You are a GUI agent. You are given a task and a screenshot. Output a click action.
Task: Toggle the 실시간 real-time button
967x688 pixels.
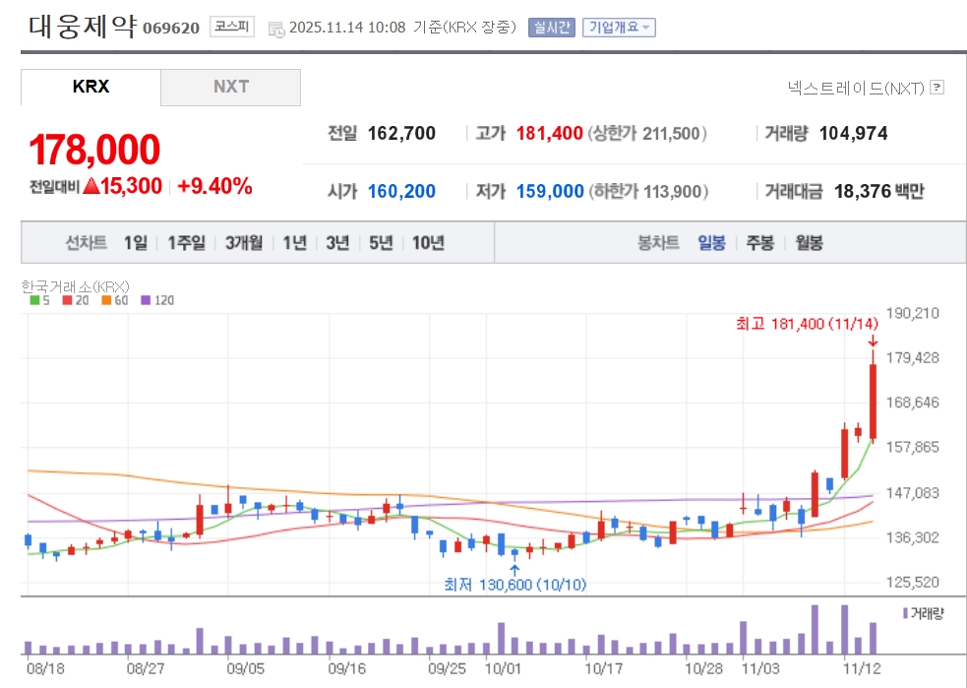(x=551, y=28)
